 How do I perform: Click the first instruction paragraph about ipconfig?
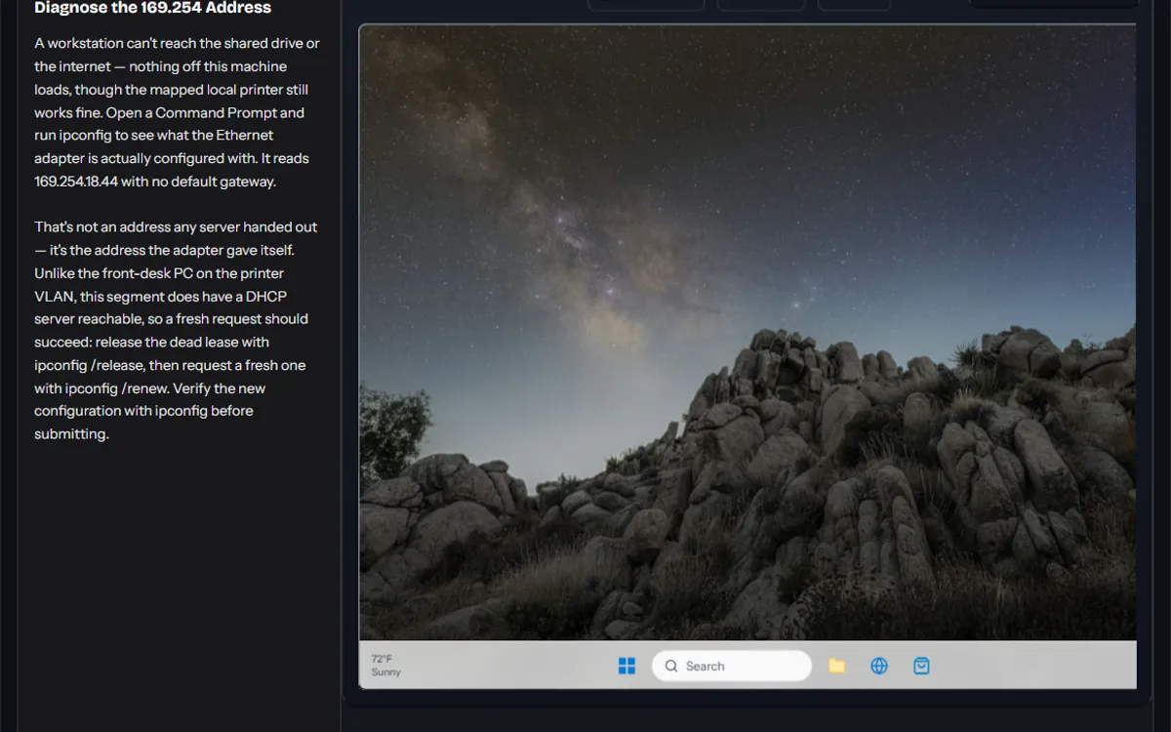point(177,112)
